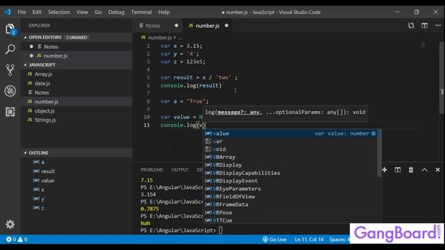445x250 pixels.
Task: Choose the VRFrameData suggestion
Action: click(291, 204)
